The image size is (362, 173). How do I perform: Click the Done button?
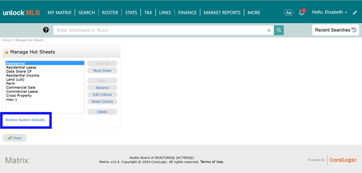(x=14, y=138)
